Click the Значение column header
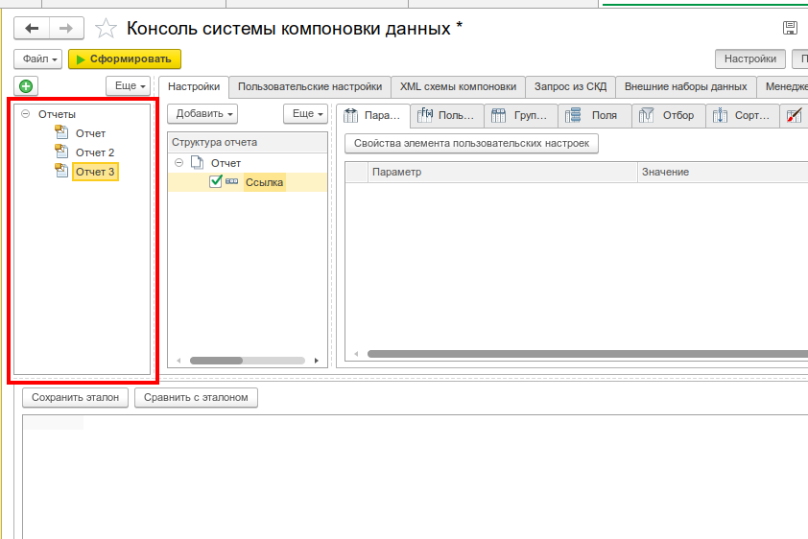Viewport: 808px width, 539px height. pos(723,172)
